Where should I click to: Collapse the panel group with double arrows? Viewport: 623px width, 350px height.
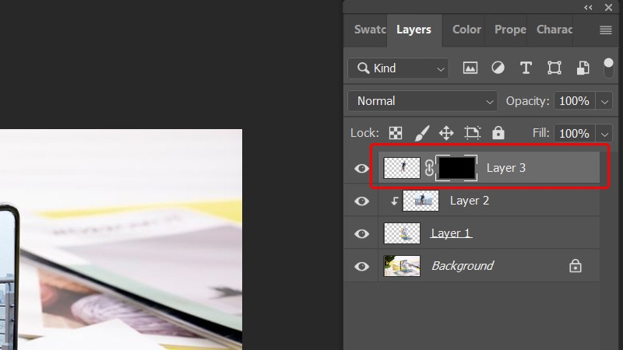588,7
